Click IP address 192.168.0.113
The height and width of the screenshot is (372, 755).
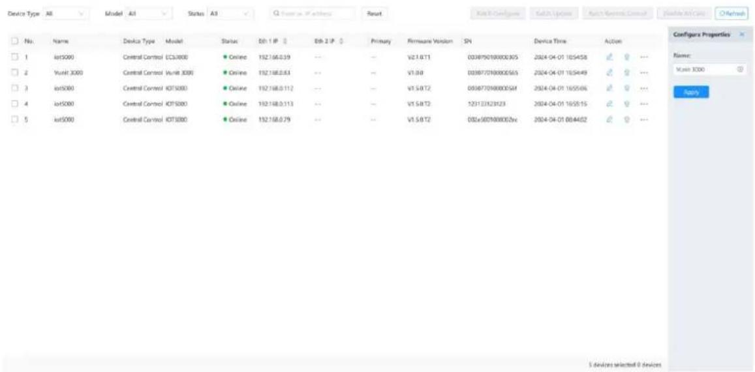tap(277, 104)
